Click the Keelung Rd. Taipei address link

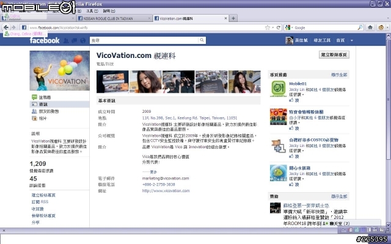pos(189,118)
